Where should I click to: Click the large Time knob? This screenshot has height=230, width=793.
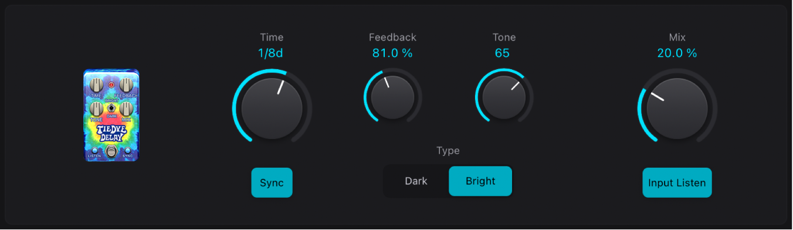(x=272, y=109)
